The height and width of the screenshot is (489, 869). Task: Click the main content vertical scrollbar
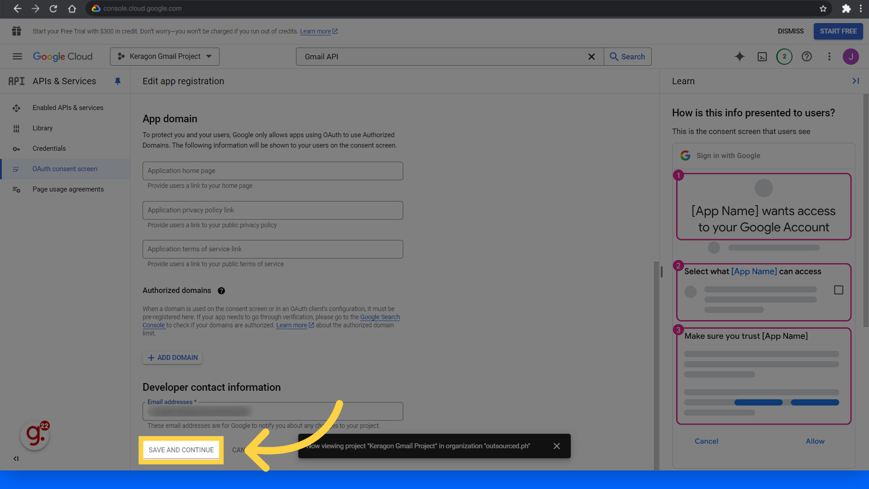point(656,366)
